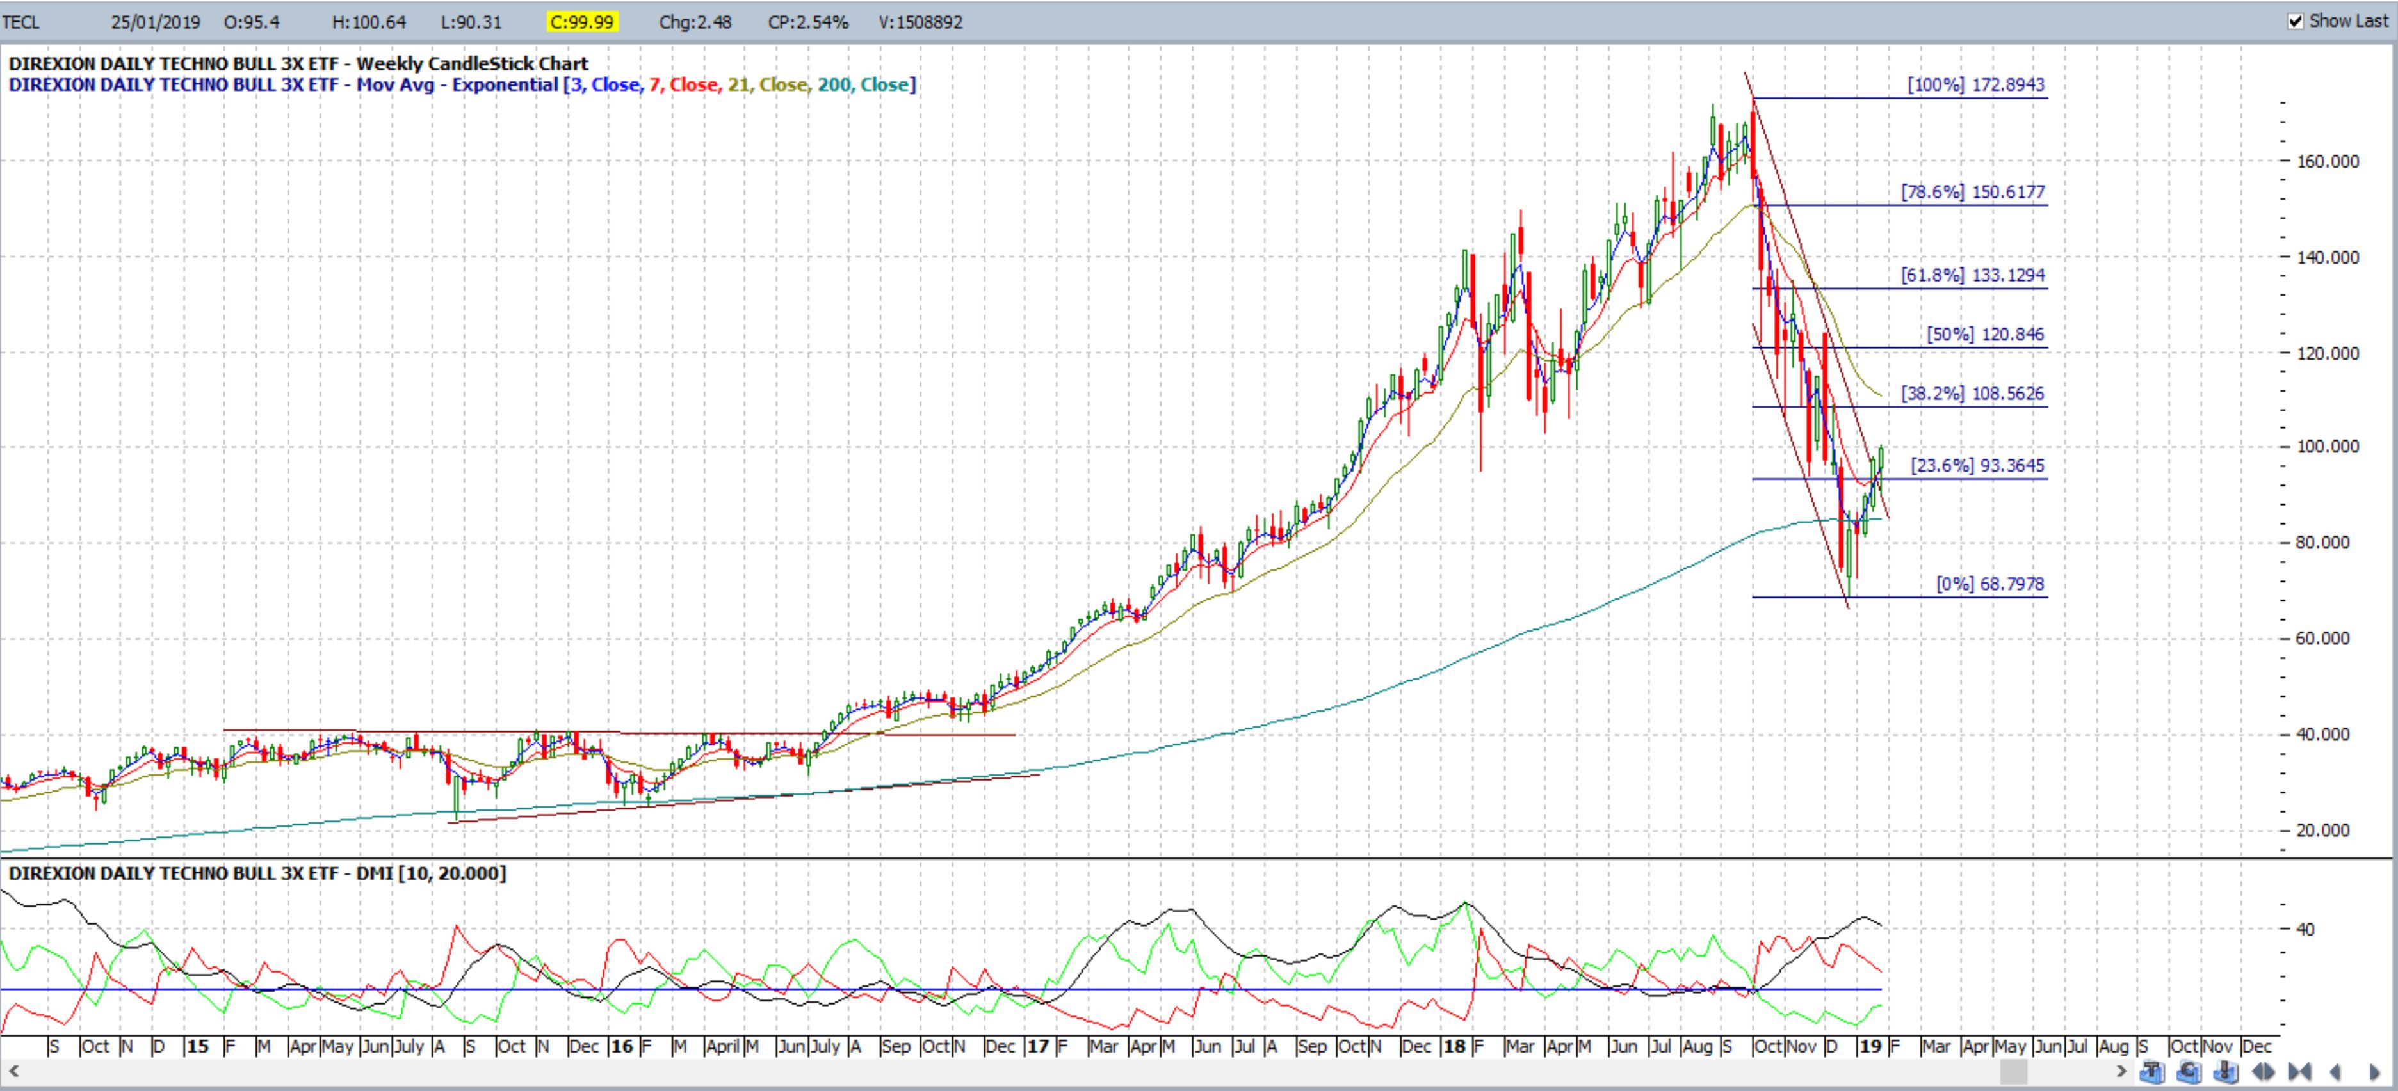Click the [100%] 172.8943 Fibonacci label

pyautogui.click(x=1975, y=84)
